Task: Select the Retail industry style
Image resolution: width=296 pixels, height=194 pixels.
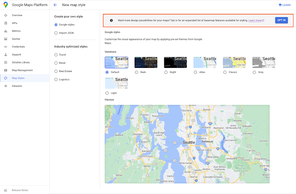Action: (56, 63)
